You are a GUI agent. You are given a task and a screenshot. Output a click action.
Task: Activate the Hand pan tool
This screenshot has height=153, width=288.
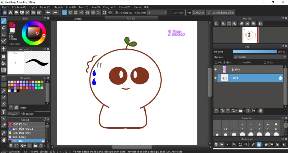coord(4,139)
